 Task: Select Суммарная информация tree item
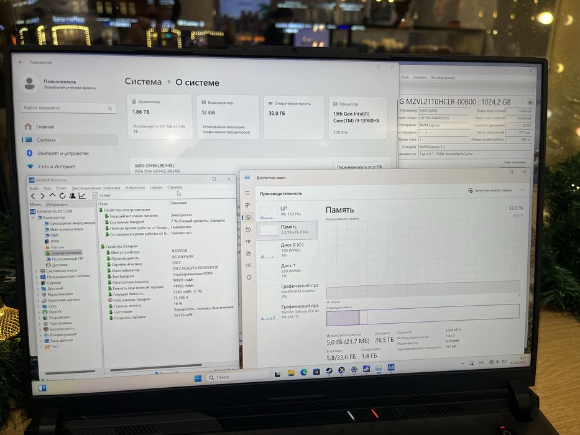(x=70, y=223)
